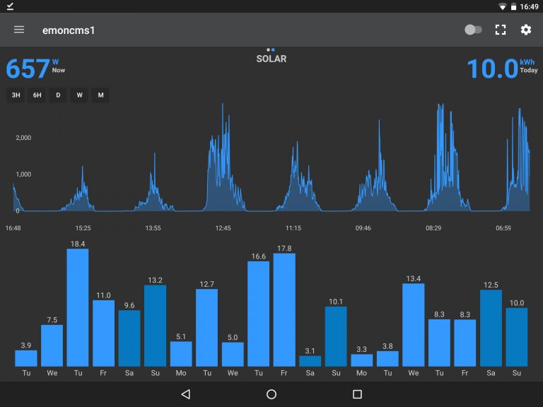Screen dimensions: 543x407
Task: Select the 6H time range
Action: coord(37,95)
